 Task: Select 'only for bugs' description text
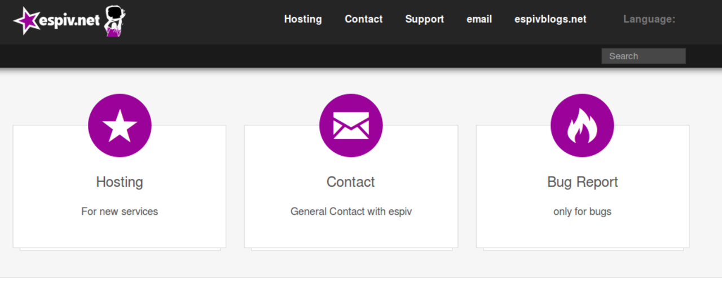(x=583, y=211)
